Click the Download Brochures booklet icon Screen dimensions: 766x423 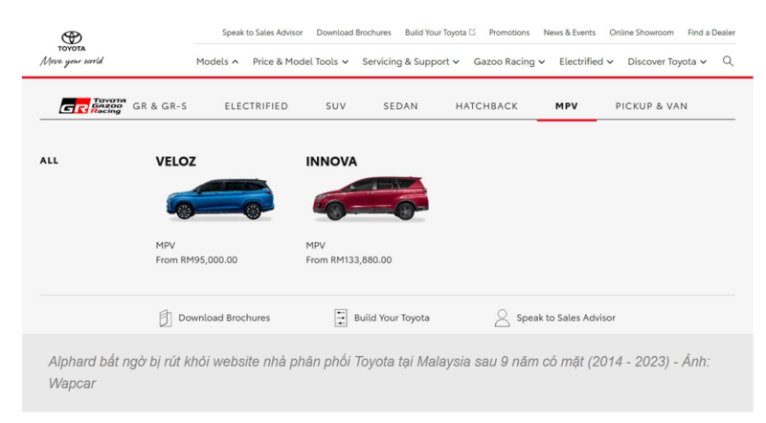tap(166, 318)
